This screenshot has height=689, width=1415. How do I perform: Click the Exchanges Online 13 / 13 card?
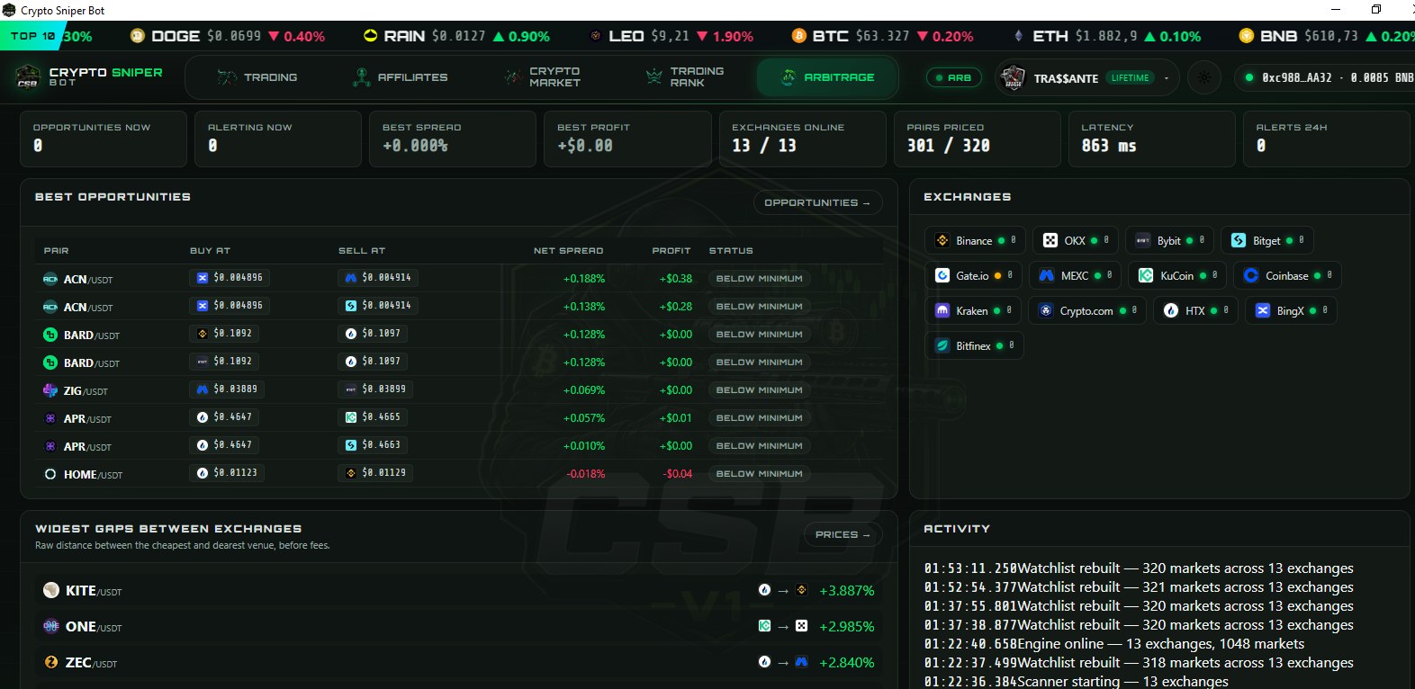[x=802, y=139]
